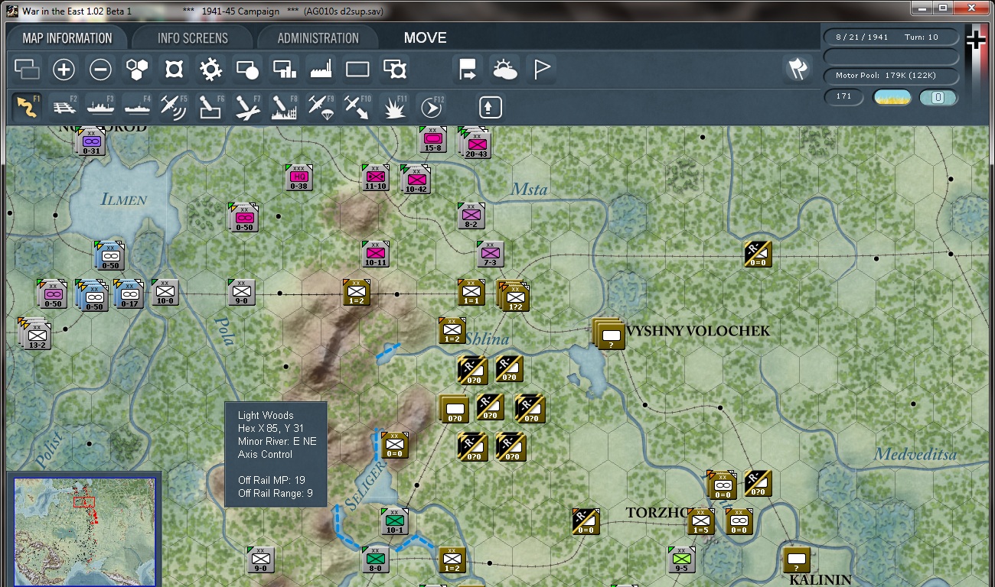Select the magenta unit labeled 10-11

[375, 254]
